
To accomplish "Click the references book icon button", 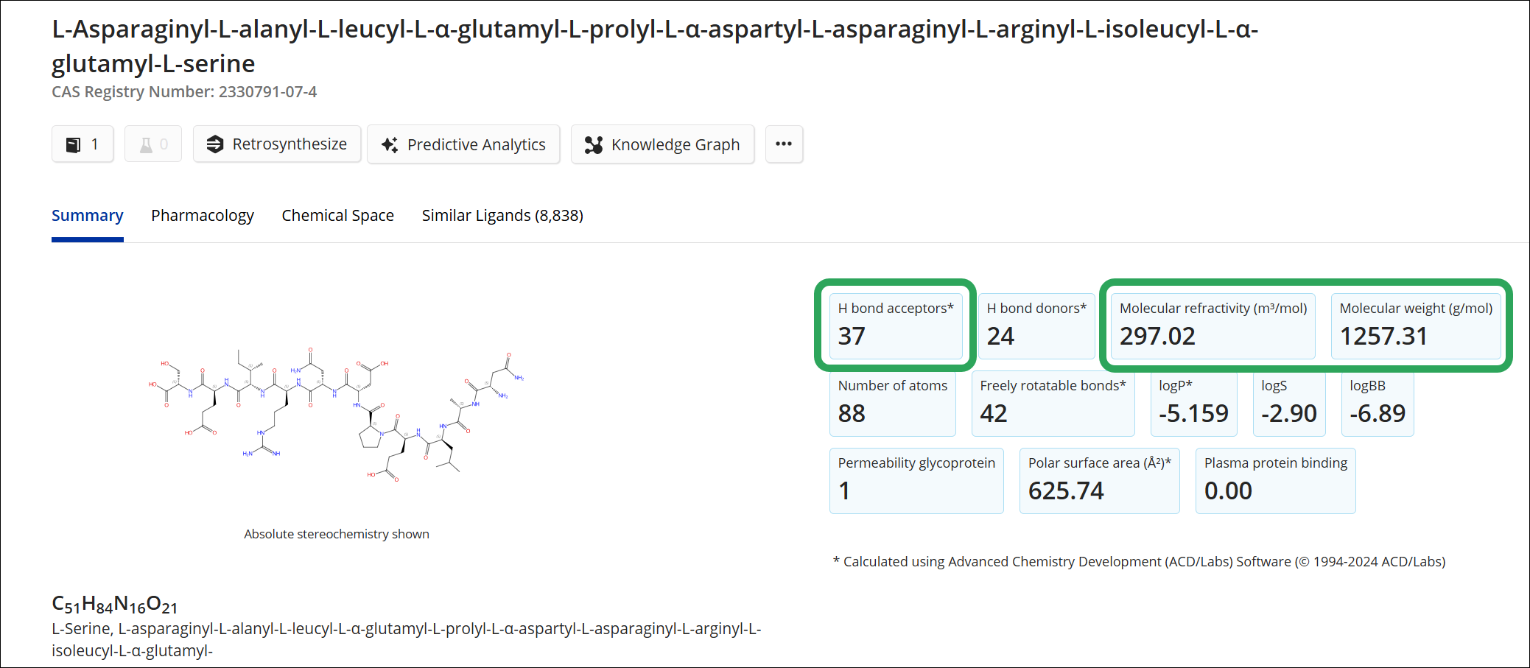I will (74, 144).
